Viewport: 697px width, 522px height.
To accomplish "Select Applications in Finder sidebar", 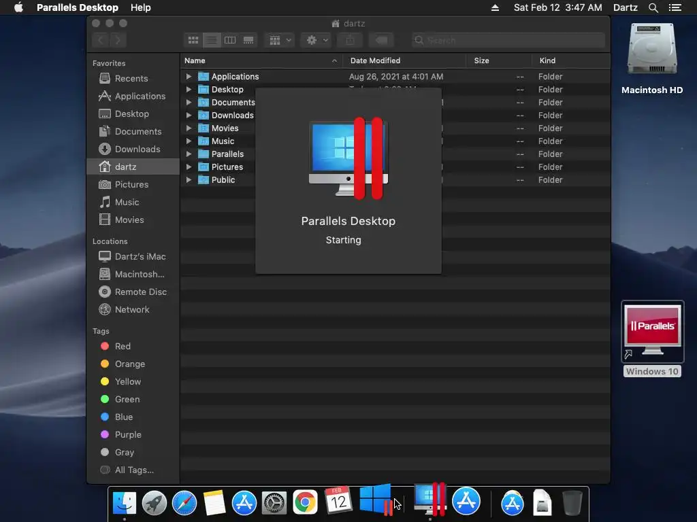I will point(132,96).
